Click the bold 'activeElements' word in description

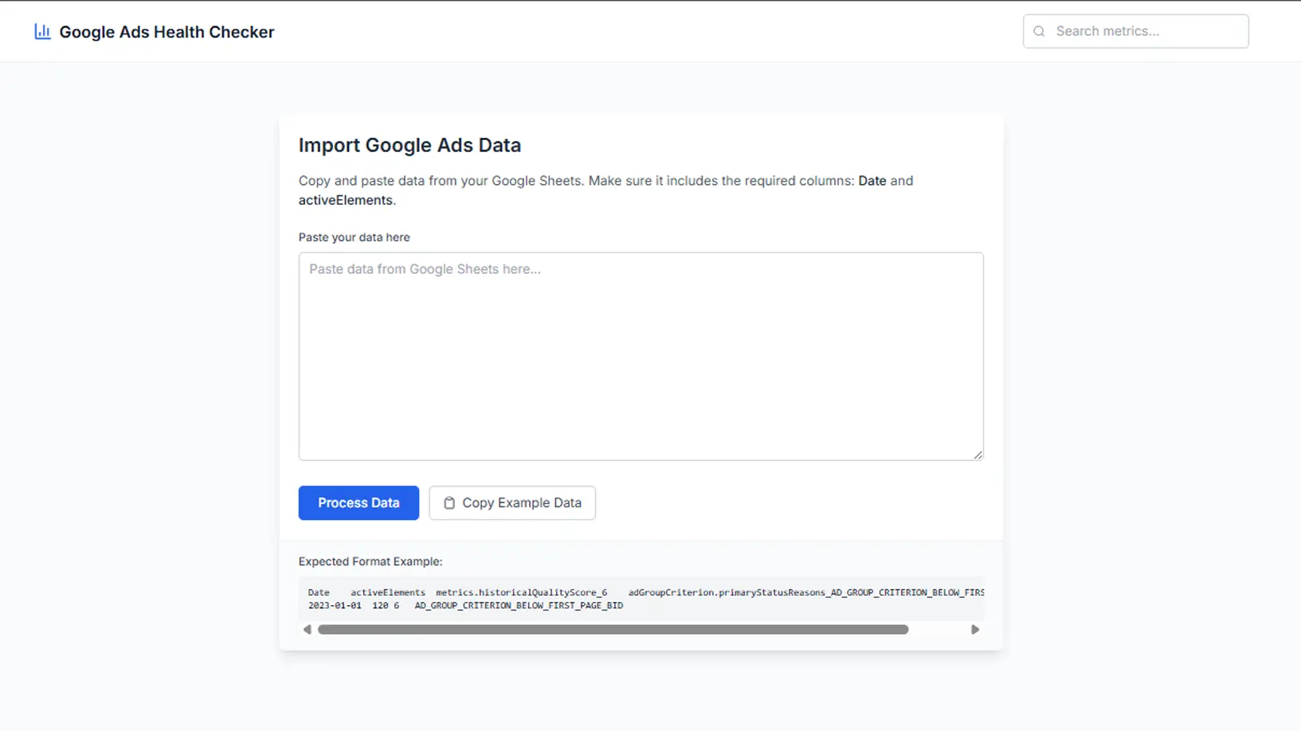point(346,200)
